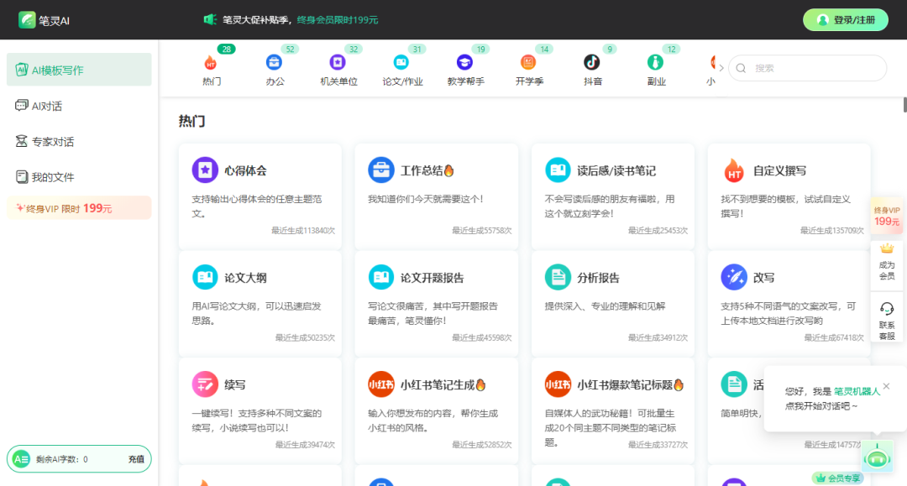Screen dimensions: 907x486
Task: Click the 续写 pink pencil icon
Action: tap(205, 384)
